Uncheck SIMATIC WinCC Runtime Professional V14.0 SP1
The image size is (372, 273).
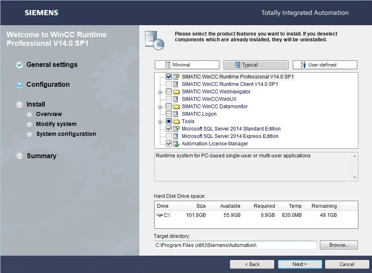pos(169,76)
